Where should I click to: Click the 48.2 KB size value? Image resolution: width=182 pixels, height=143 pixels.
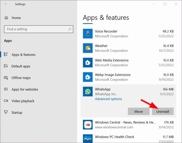(x=168, y=31)
